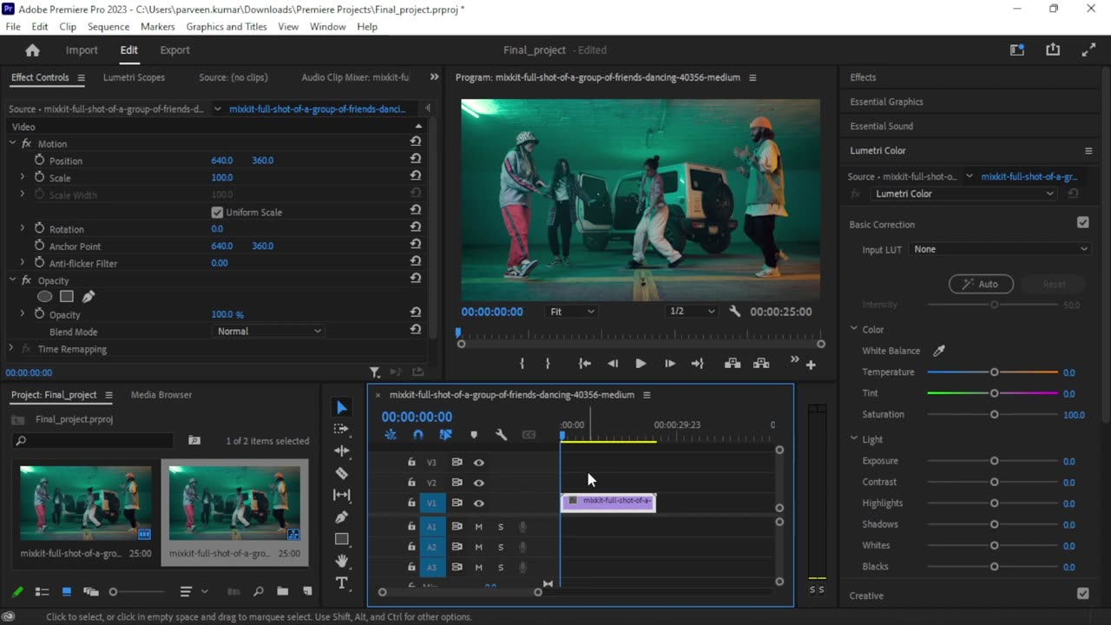Switch project panel to list view

(42, 592)
